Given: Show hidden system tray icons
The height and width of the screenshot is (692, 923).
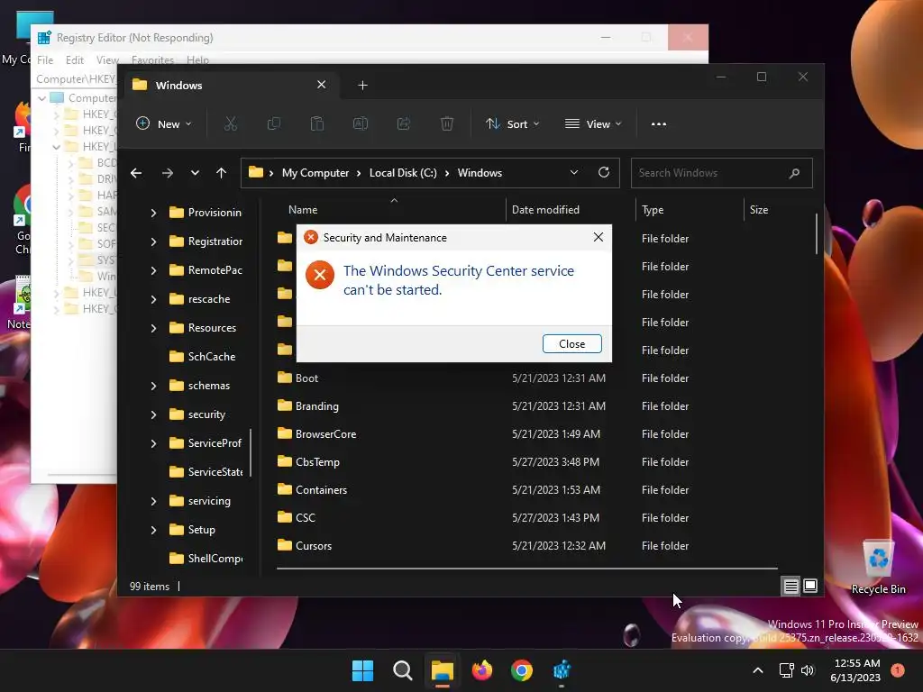Looking at the screenshot, I should [x=758, y=670].
